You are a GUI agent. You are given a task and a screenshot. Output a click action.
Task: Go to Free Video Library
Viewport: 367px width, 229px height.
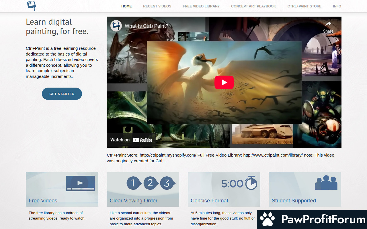[x=201, y=6]
